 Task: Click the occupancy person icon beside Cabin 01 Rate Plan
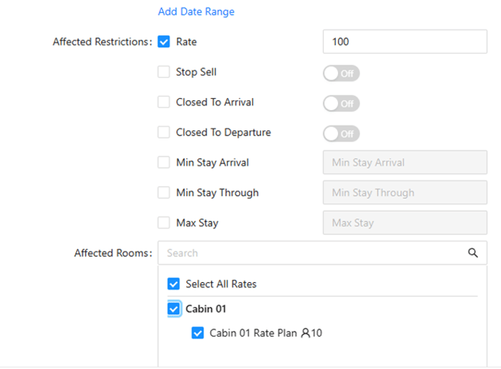click(x=305, y=333)
